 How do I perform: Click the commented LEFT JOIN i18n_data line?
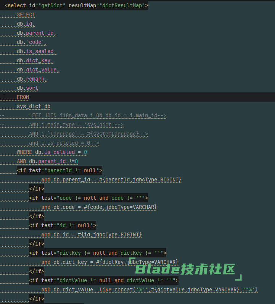tap(98, 116)
